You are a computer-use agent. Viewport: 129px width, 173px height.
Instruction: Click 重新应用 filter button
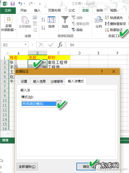pyautogui.click(x=80, y=24)
